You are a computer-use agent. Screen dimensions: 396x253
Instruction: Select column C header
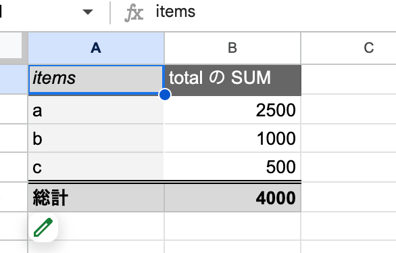349,48
